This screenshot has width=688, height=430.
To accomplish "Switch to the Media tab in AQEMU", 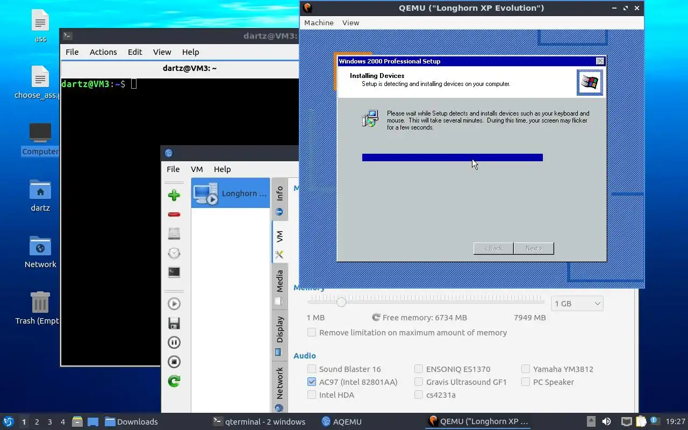I will point(279,286).
